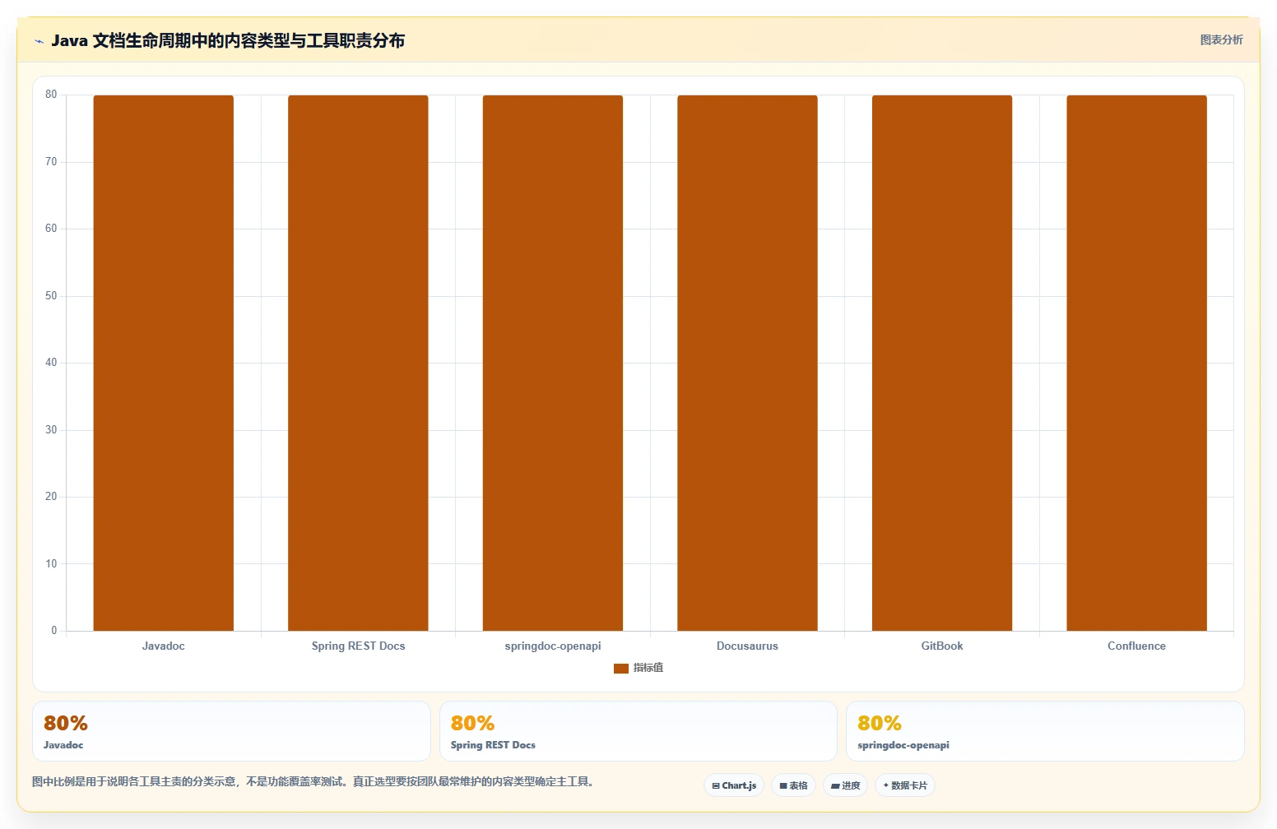Click the 80 y-axis tick label
Viewport: 1277px width, 829px height.
[x=51, y=95]
